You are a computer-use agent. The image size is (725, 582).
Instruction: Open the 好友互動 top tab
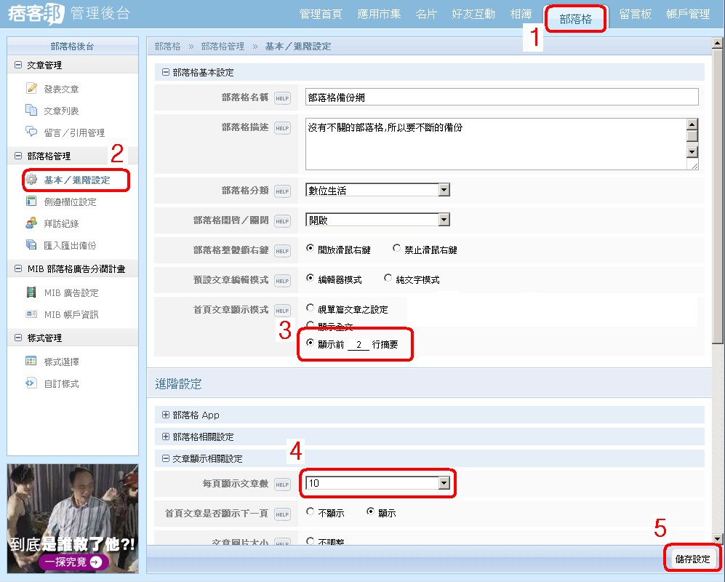click(473, 15)
